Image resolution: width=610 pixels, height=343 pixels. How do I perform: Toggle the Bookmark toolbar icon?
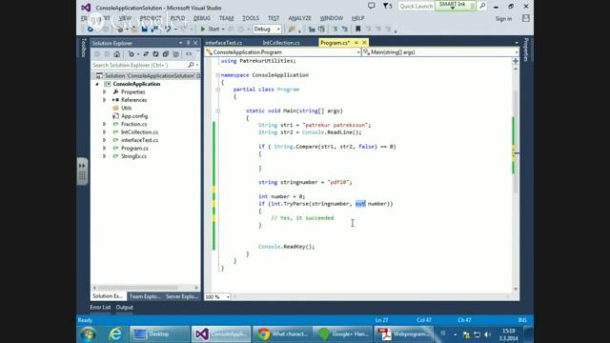point(358,29)
